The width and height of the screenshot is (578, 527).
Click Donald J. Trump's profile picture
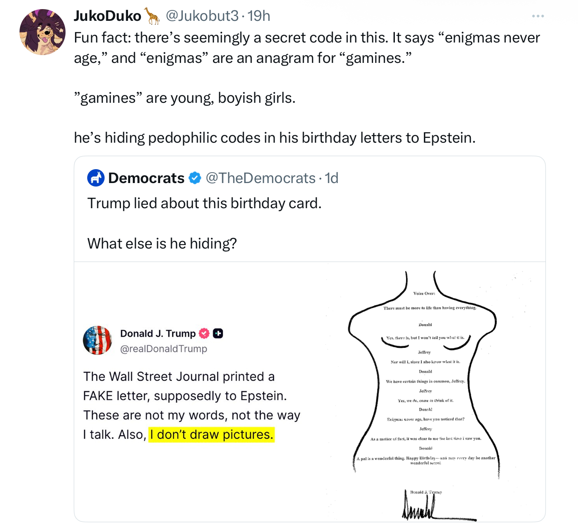[x=98, y=340]
